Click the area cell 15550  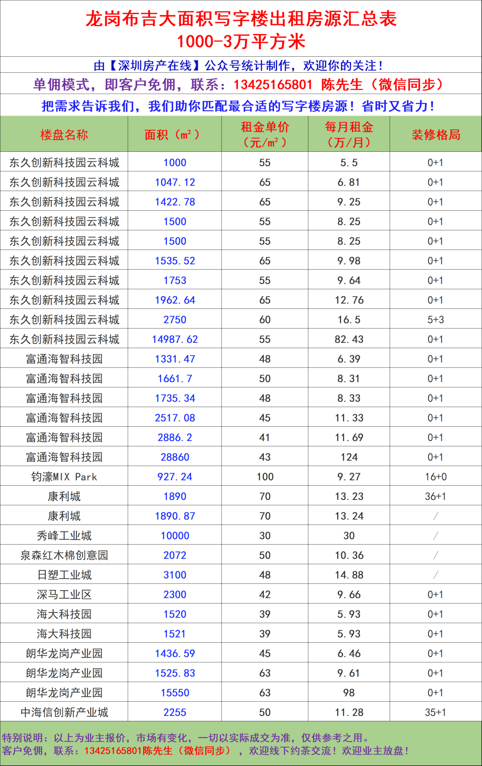175,693
